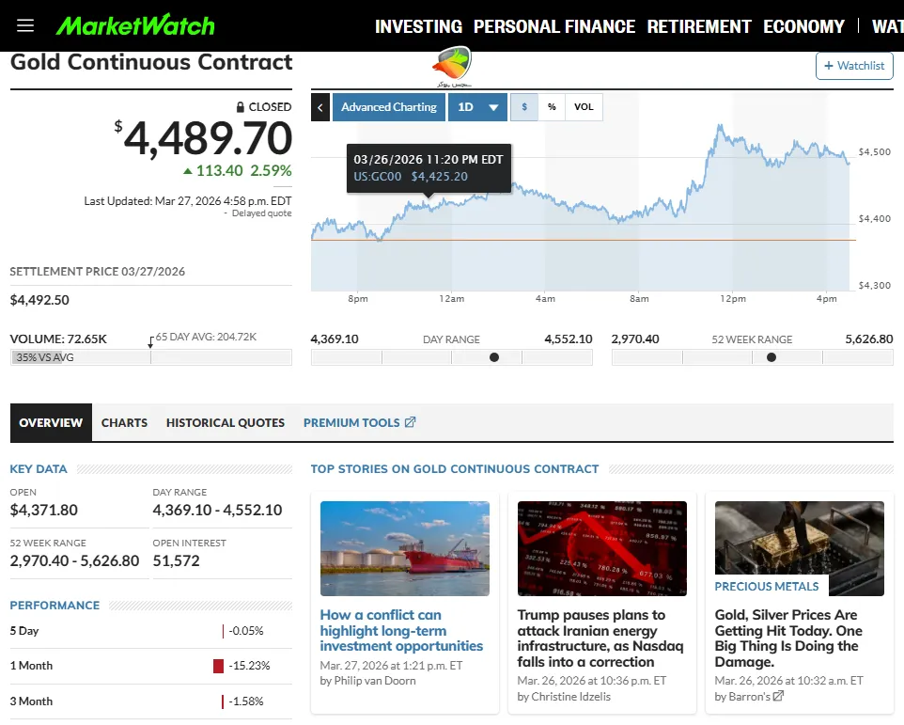904x725 pixels.
Task: Open the Trump pauses plans Iranian energy story
Action: pyautogui.click(x=600, y=638)
